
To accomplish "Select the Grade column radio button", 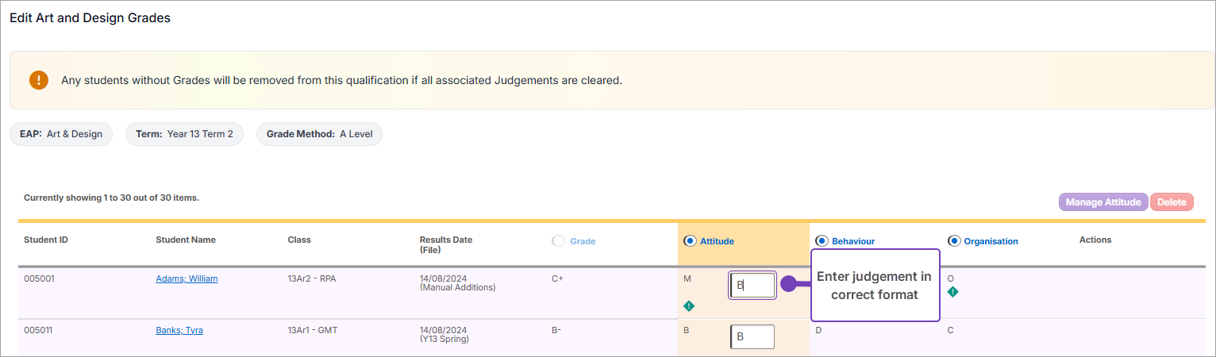I will [559, 241].
